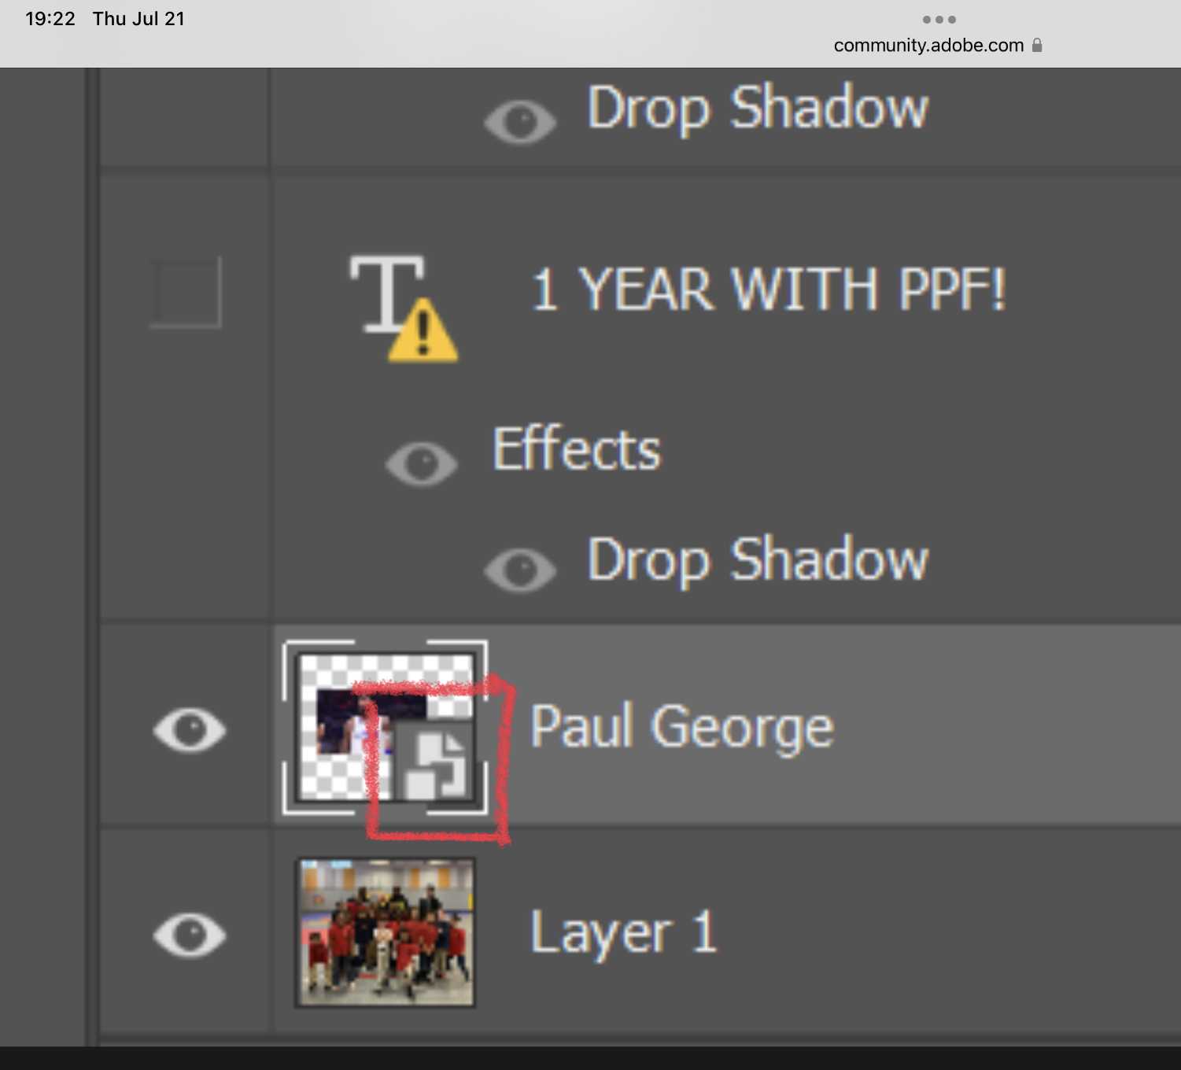The image size is (1181, 1070).
Task: Click the Effects fx eye icon
Action: pos(422,461)
